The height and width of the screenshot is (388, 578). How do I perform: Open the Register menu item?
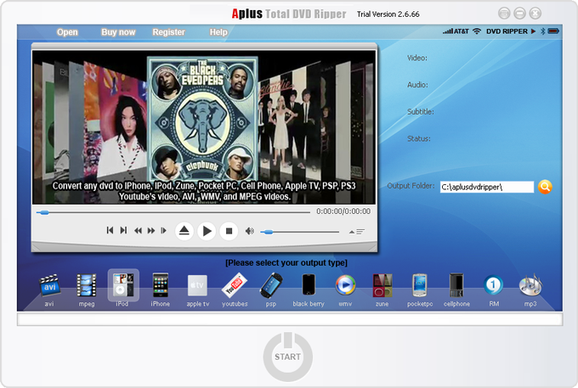(x=169, y=32)
